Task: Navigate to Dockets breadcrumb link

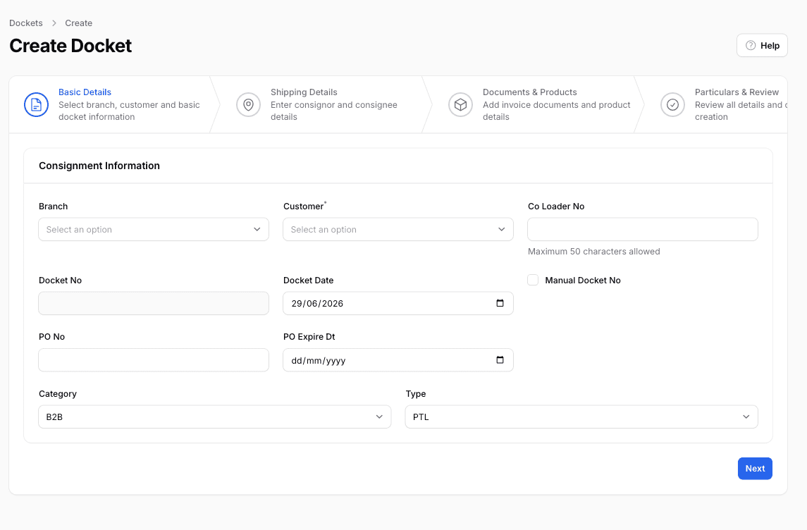Action: click(26, 23)
